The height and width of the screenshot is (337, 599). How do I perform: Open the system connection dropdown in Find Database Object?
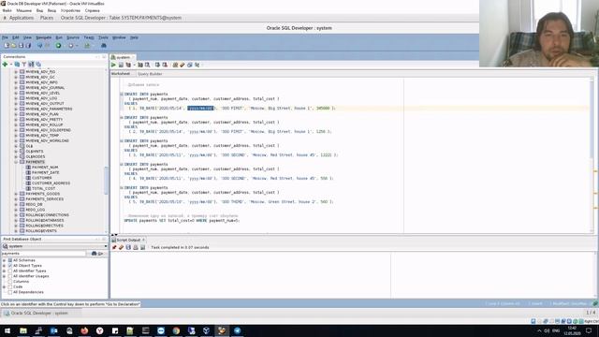106,246
